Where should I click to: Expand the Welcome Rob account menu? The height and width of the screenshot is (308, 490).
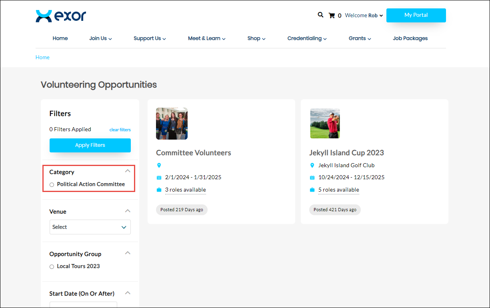click(364, 16)
